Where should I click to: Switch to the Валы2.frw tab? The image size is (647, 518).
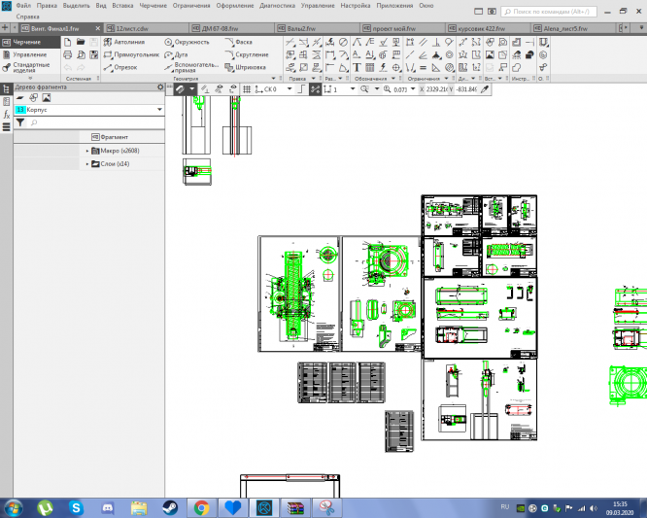[x=317, y=28]
